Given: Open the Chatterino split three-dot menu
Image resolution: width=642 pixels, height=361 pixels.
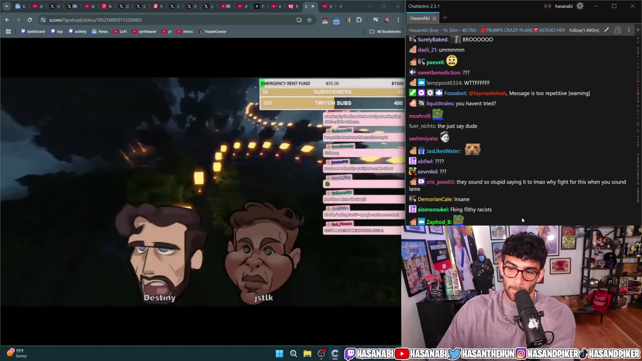Looking at the screenshot, I should pos(628,30).
